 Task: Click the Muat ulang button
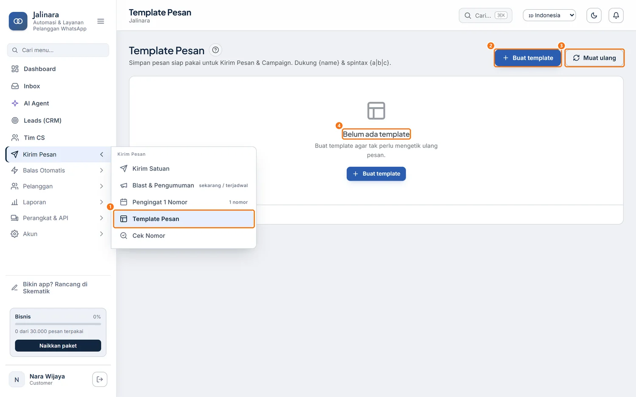tap(594, 58)
